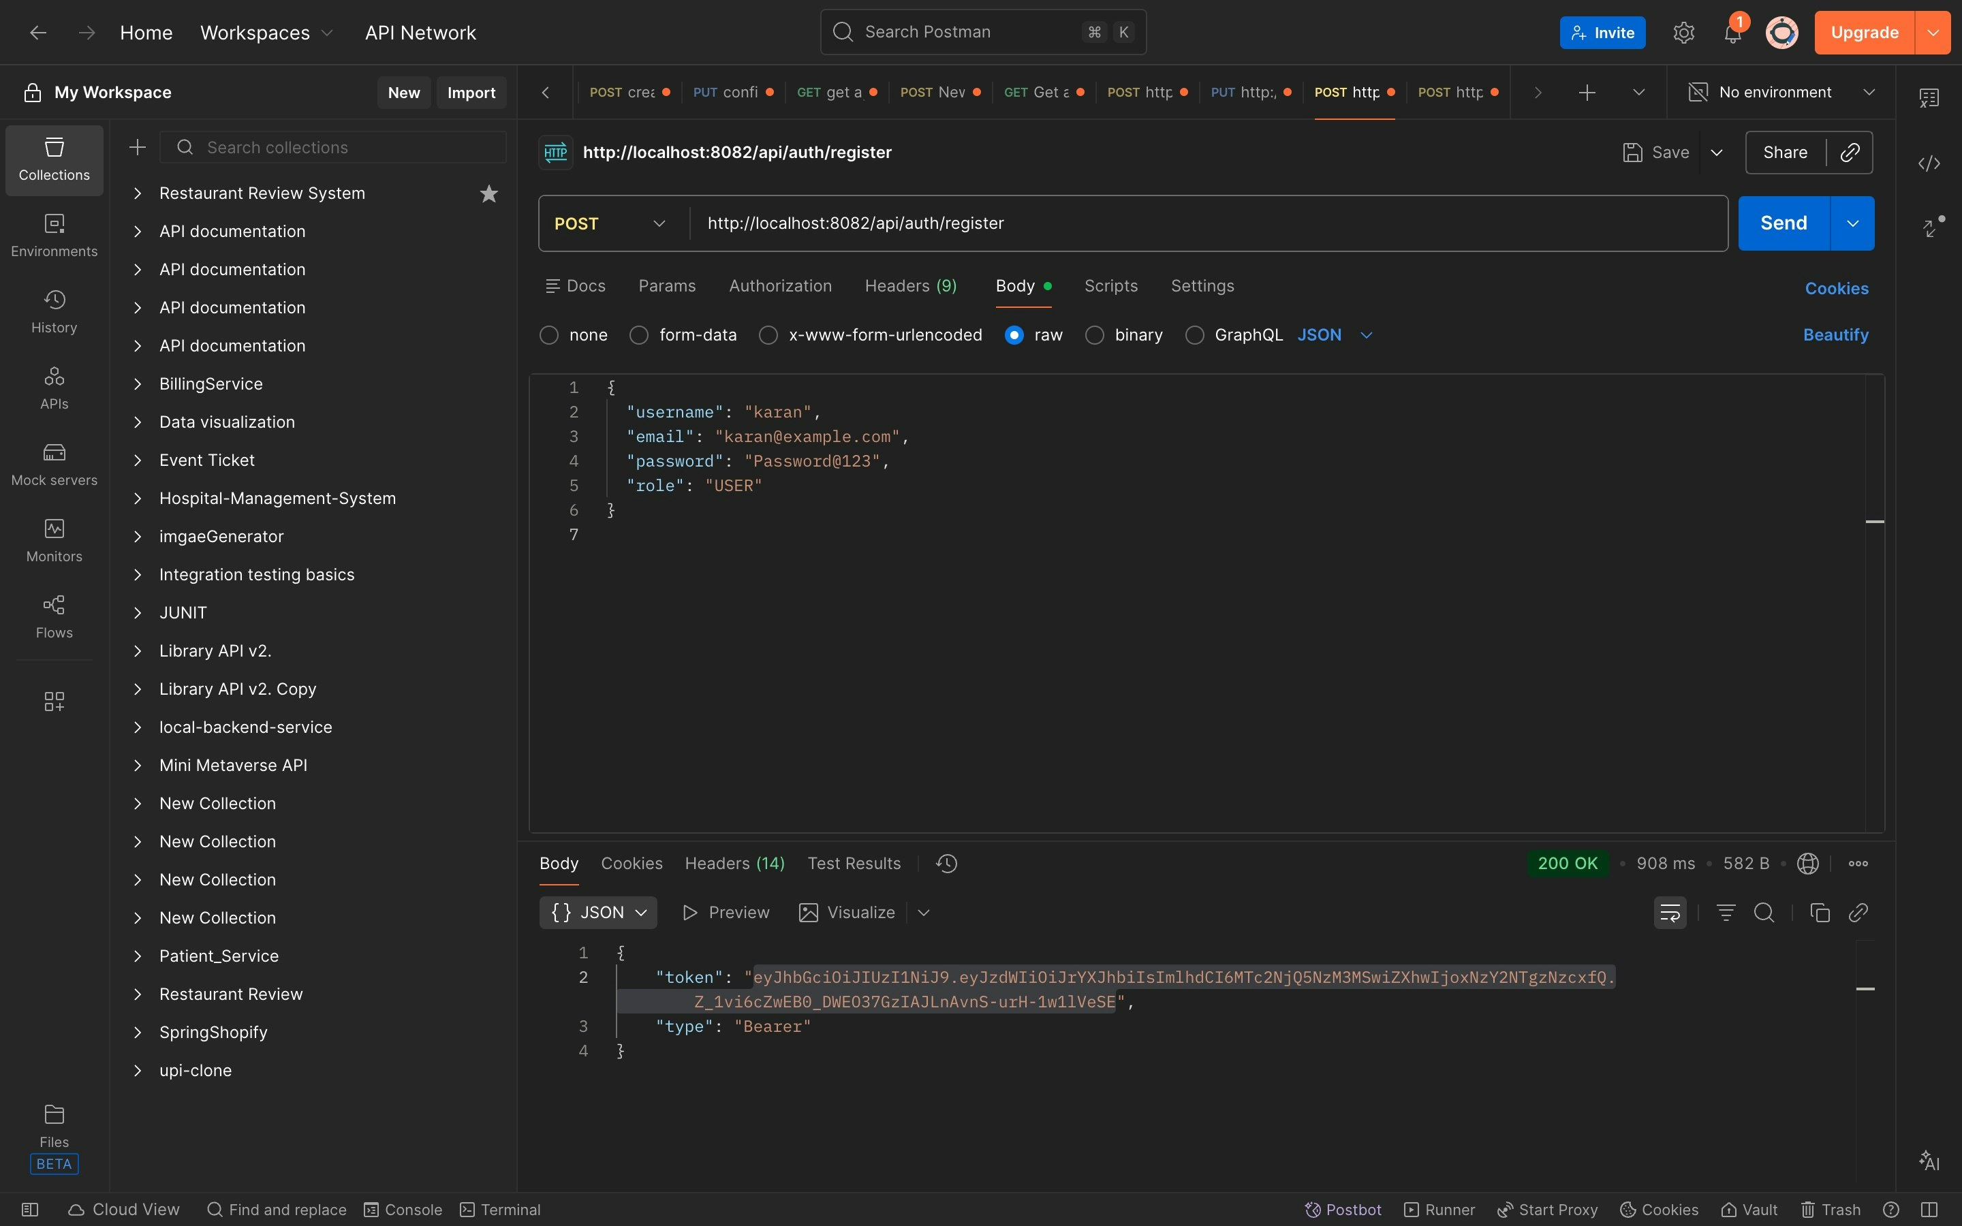Open the Collections sidebar panel
Screen dimensions: 1962x1226
pos(54,160)
